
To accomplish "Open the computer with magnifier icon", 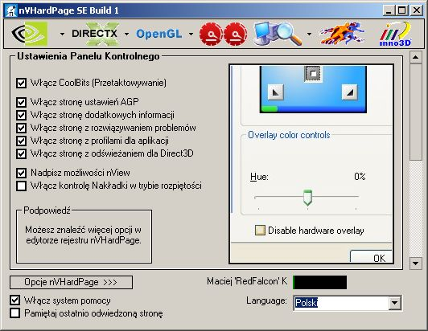I will point(278,34).
